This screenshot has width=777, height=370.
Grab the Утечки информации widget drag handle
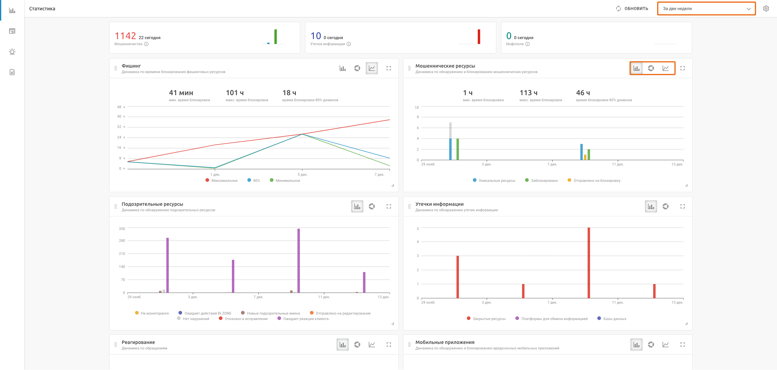pos(409,206)
